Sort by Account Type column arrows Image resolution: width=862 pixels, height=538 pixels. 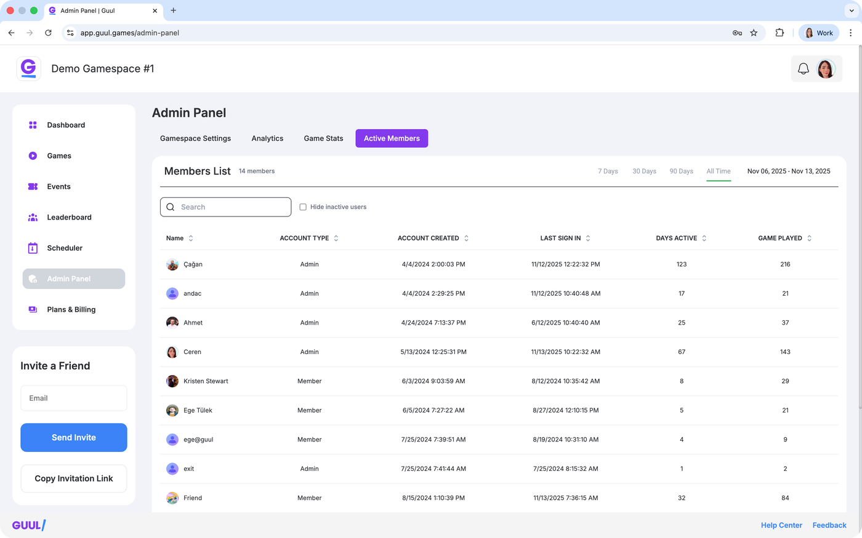[336, 239]
